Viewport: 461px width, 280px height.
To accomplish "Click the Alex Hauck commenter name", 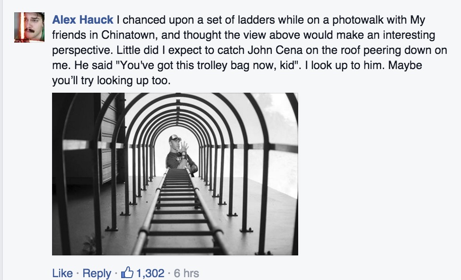I will click(x=83, y=20).
